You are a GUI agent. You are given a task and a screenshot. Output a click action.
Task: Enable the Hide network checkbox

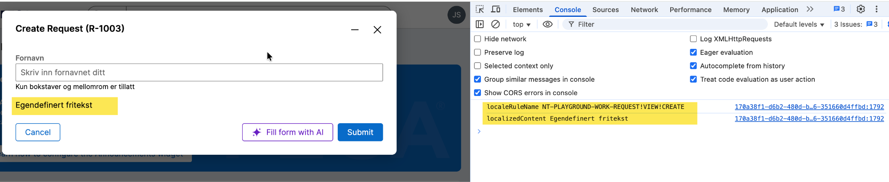(477, 39)
